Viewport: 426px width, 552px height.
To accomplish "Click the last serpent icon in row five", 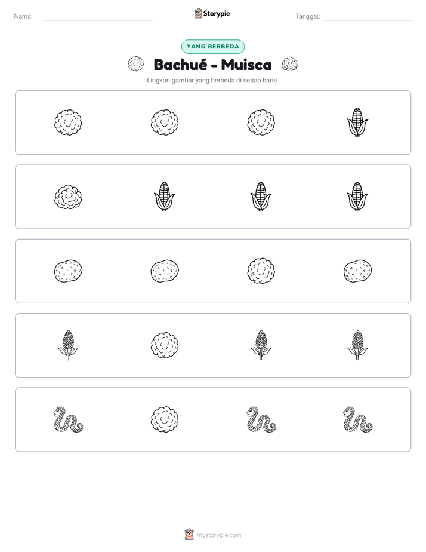I will (357, 419).
